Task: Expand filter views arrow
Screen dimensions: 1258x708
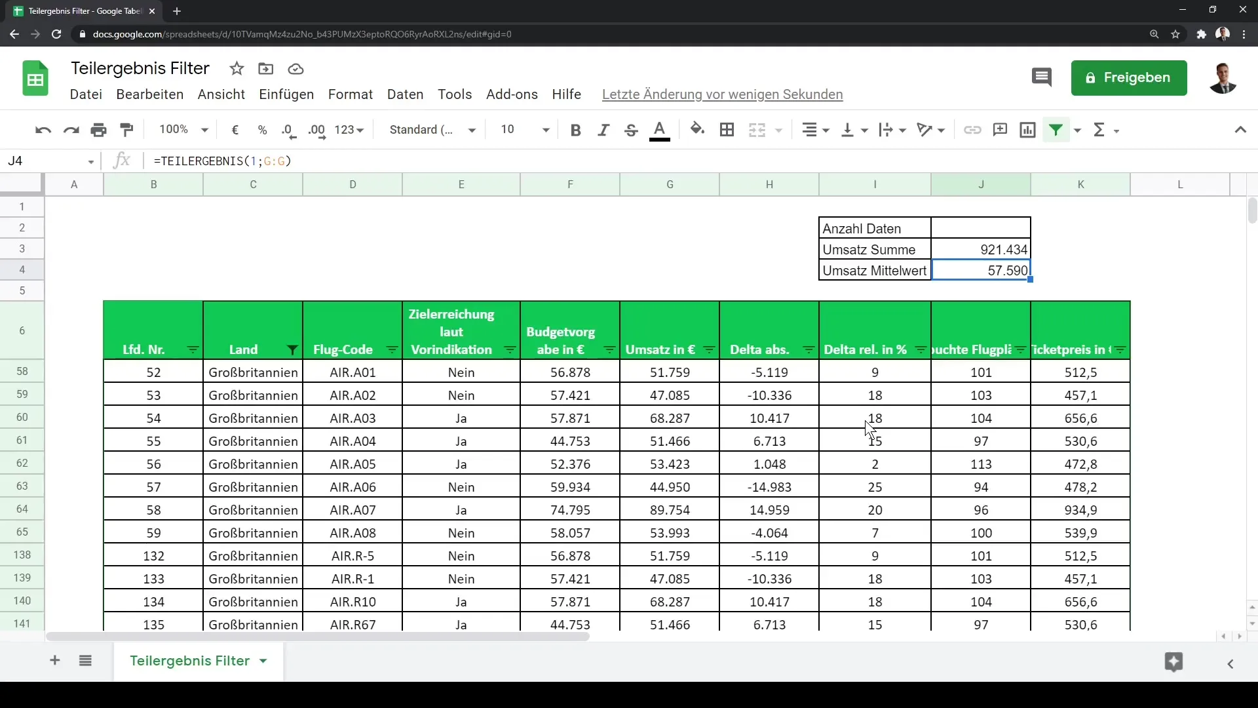Action: tap(1077, 130)
